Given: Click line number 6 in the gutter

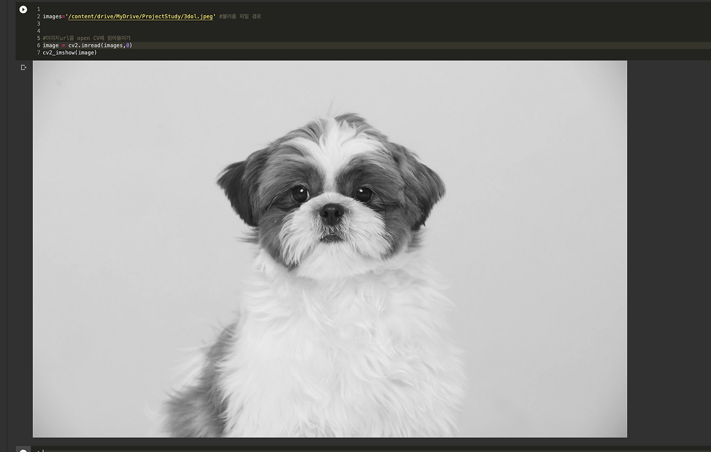Looking at the screenshot, I should coord(38,45).
